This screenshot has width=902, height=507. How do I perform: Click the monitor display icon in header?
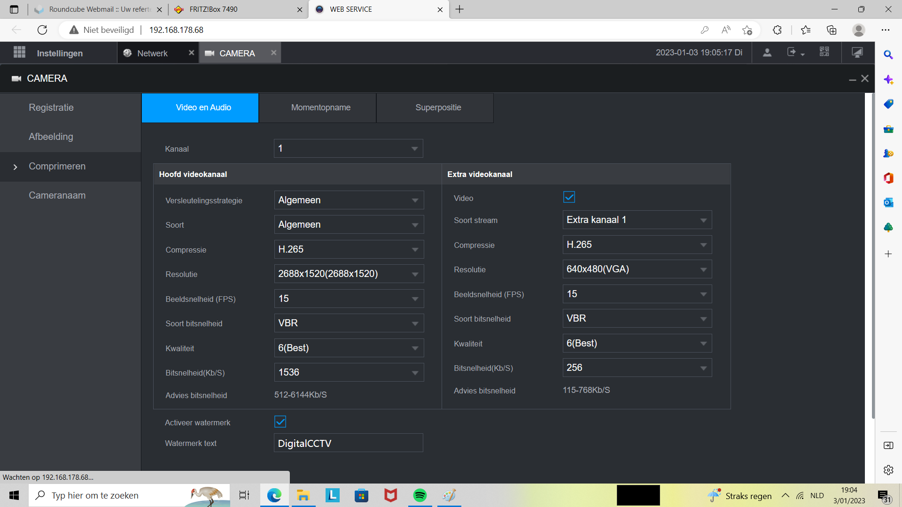[x=857, y=53]
